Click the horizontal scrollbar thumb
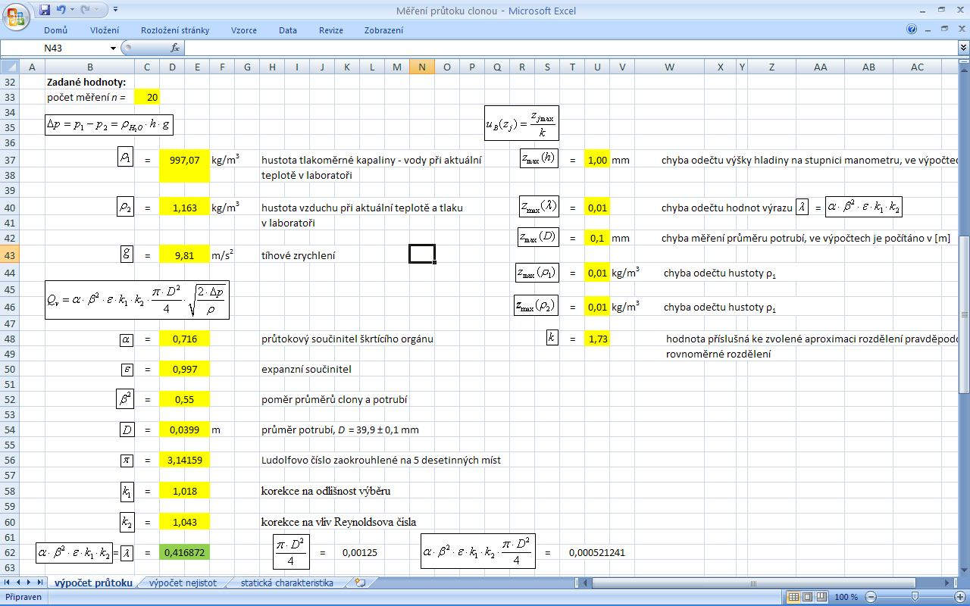This screenshot has height=606, width=970. [754, 583]
